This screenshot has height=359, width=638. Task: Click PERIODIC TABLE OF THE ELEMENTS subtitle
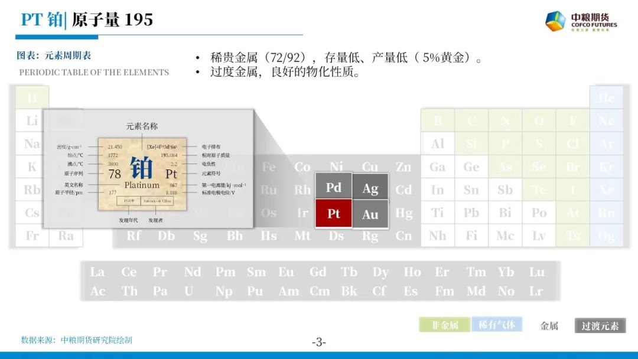[x=94, y=73]
